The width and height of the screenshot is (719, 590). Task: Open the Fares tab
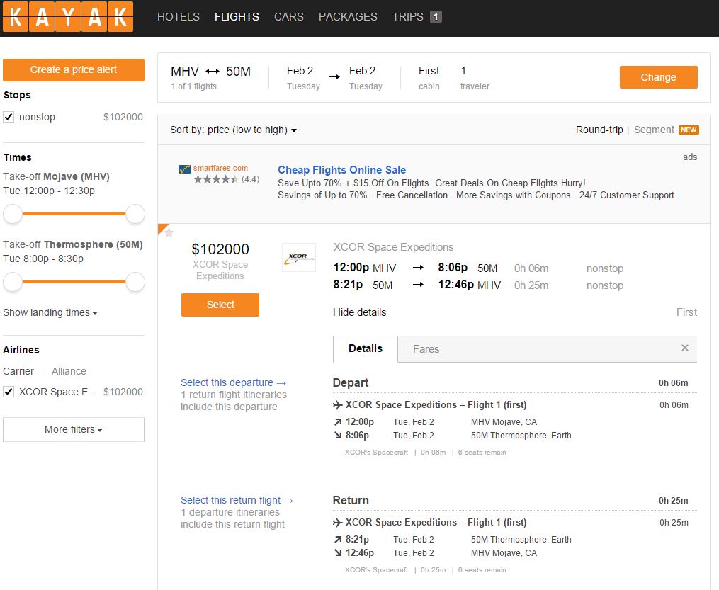click(426, 349)
